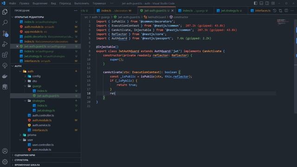Screen dimensions: 297x167
Task: Open the Правка menu
Action: coord(24,3)
